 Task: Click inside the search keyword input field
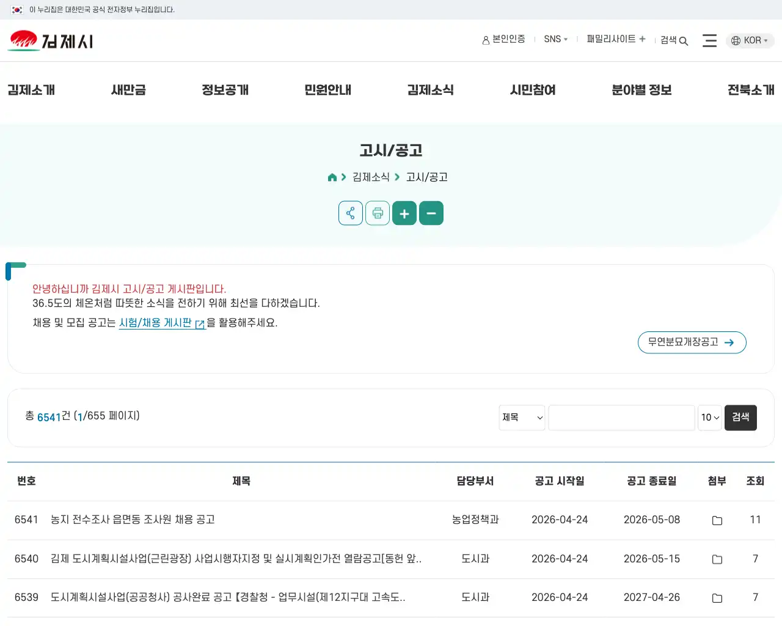tap(621, 418)
